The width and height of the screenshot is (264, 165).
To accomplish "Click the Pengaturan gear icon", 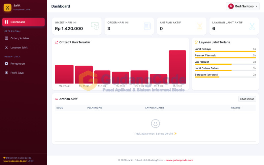I will click(x=6, y=64).
